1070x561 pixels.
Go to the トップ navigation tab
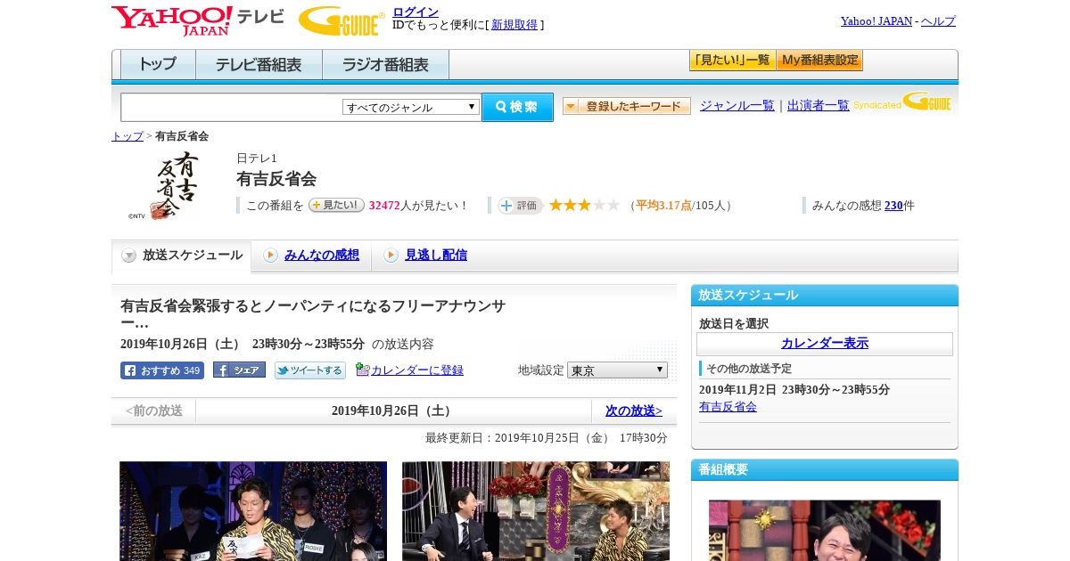click(158, 65)
